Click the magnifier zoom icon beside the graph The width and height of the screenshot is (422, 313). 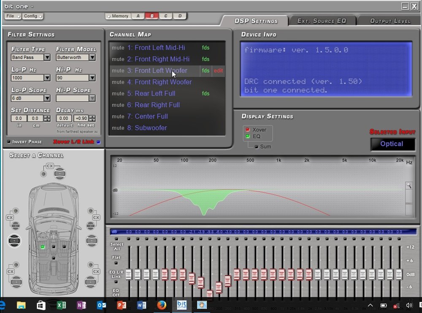click(x=409, y=186)
